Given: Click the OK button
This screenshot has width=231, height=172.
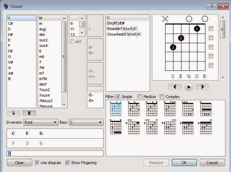Looking at the screenshot, I should (x=184, y=163).
